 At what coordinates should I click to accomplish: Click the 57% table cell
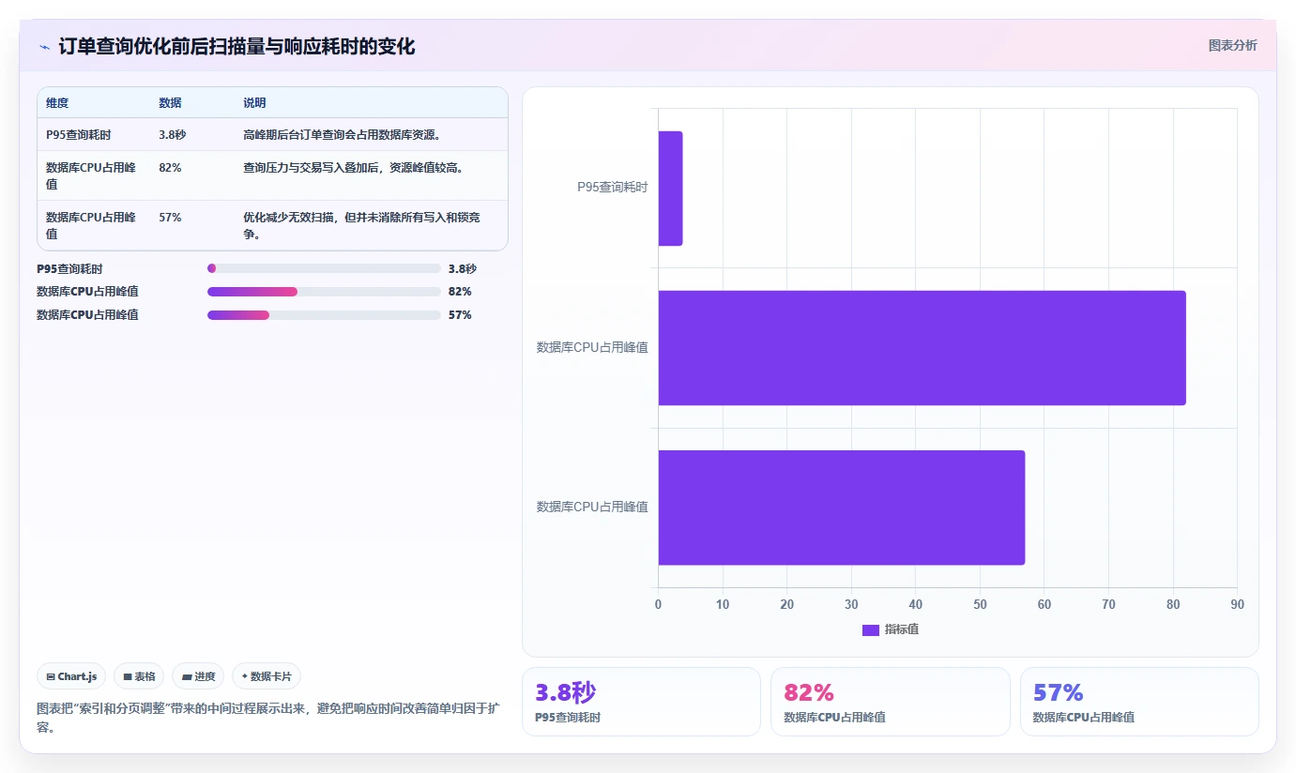(x=170, y=218)
